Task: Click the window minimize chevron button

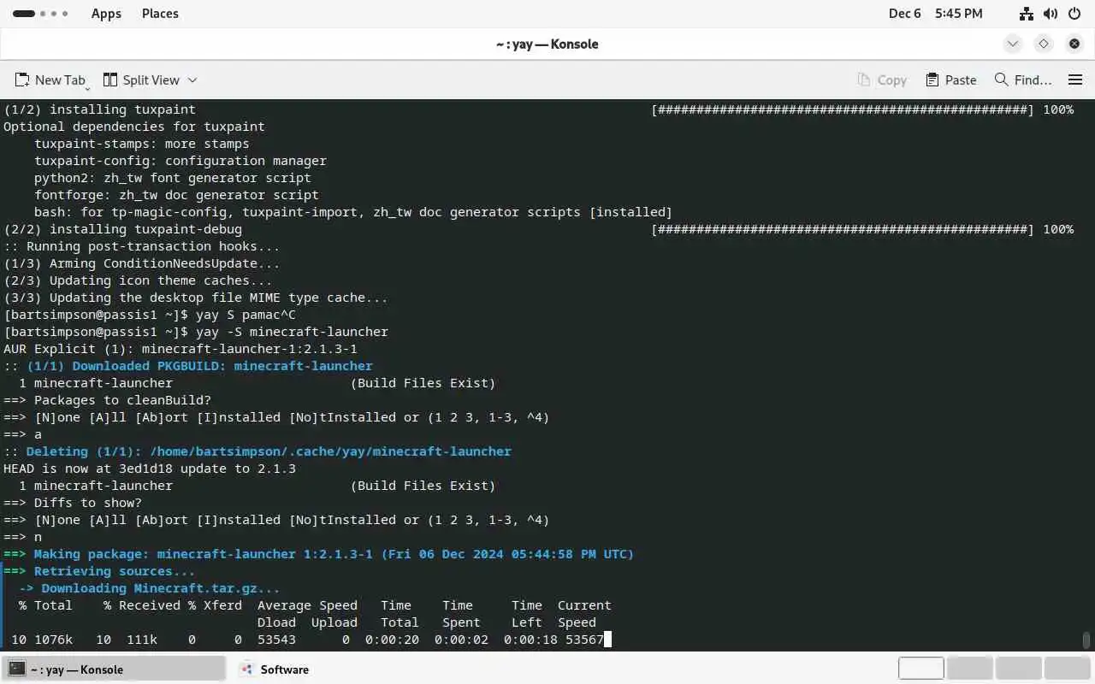Action: (x=1013, y=44)
